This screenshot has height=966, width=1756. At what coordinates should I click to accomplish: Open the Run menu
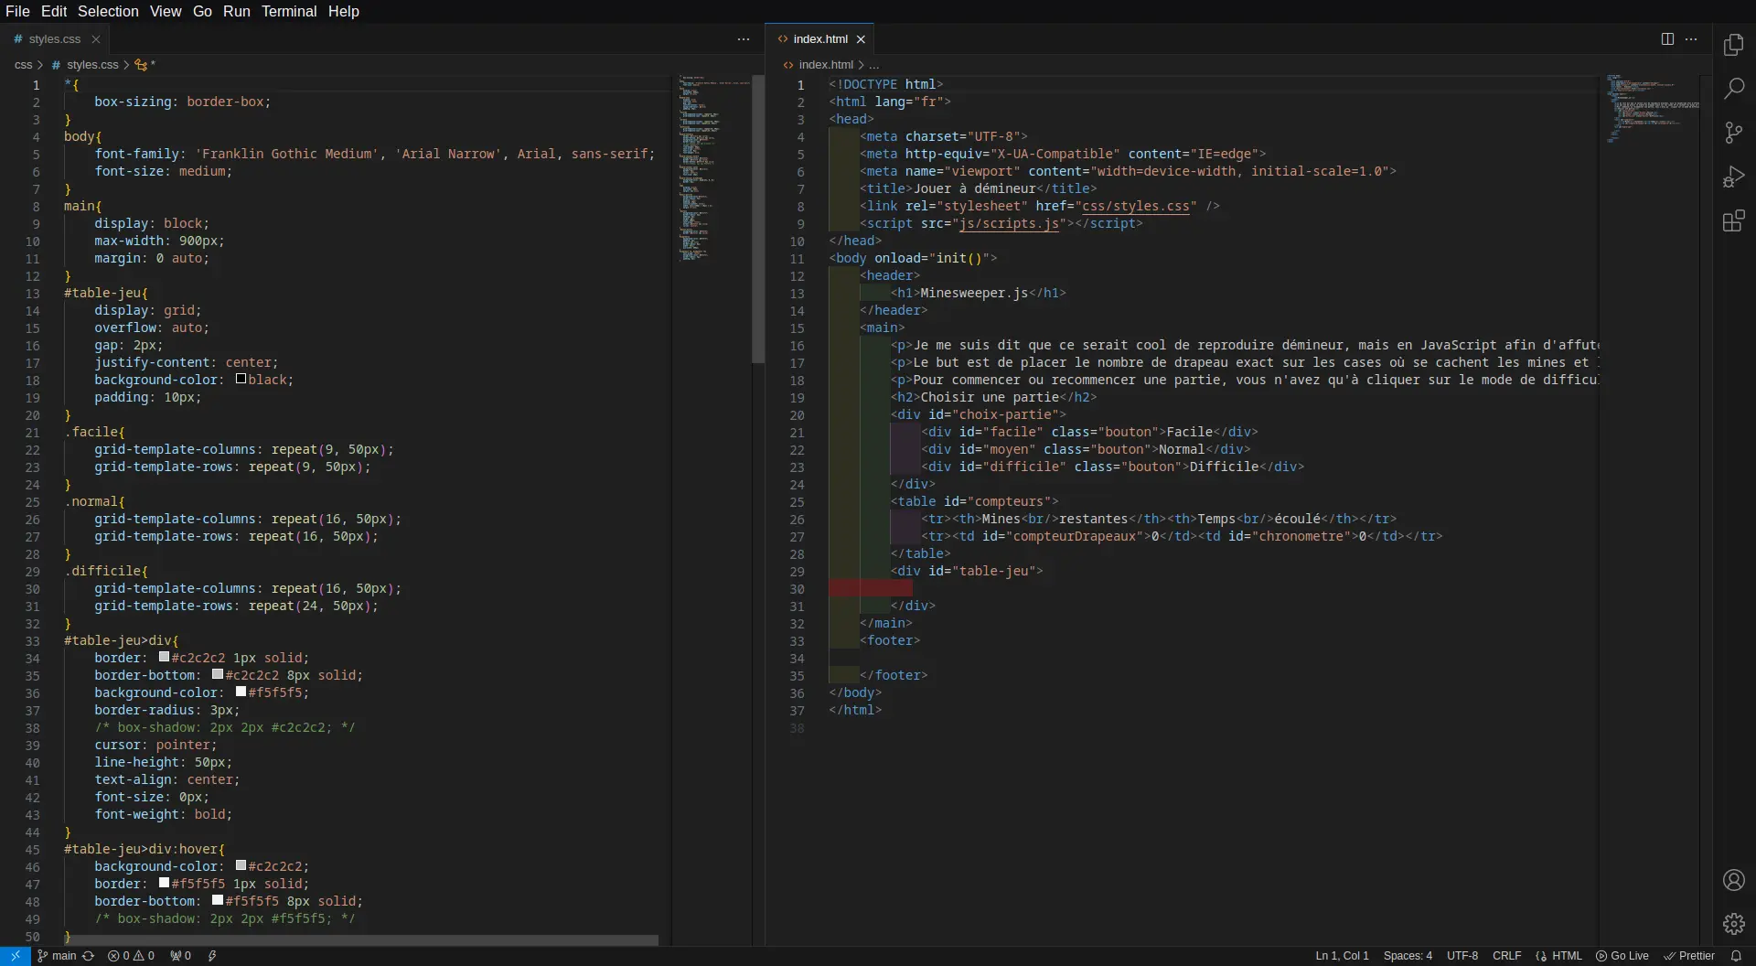tap(236, 11)
